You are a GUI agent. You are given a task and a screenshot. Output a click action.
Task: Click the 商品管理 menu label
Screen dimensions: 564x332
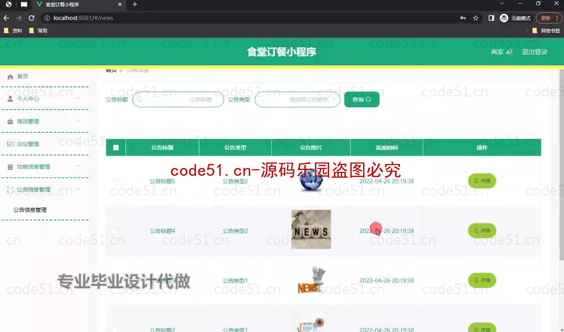point(28,121)
